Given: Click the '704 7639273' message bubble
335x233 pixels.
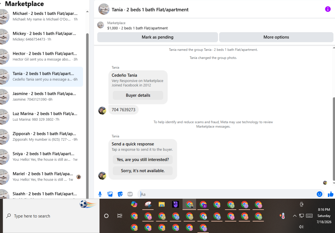Looking at the screenshot, I should pos(123,110).
